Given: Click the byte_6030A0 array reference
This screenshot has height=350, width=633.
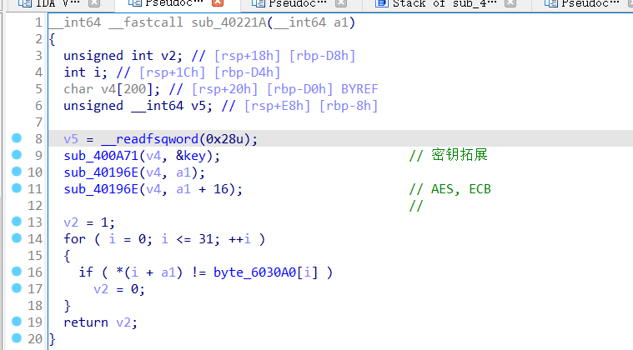Looking at the screenshot, I should point(254,272).
